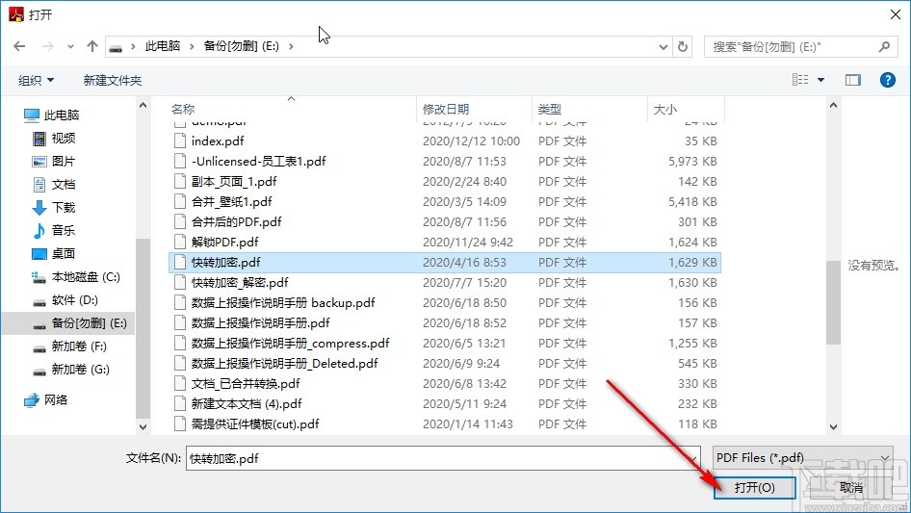Go up one folder level
The width and height of the screenshot is (911, 513).
[x=91, y=46]
